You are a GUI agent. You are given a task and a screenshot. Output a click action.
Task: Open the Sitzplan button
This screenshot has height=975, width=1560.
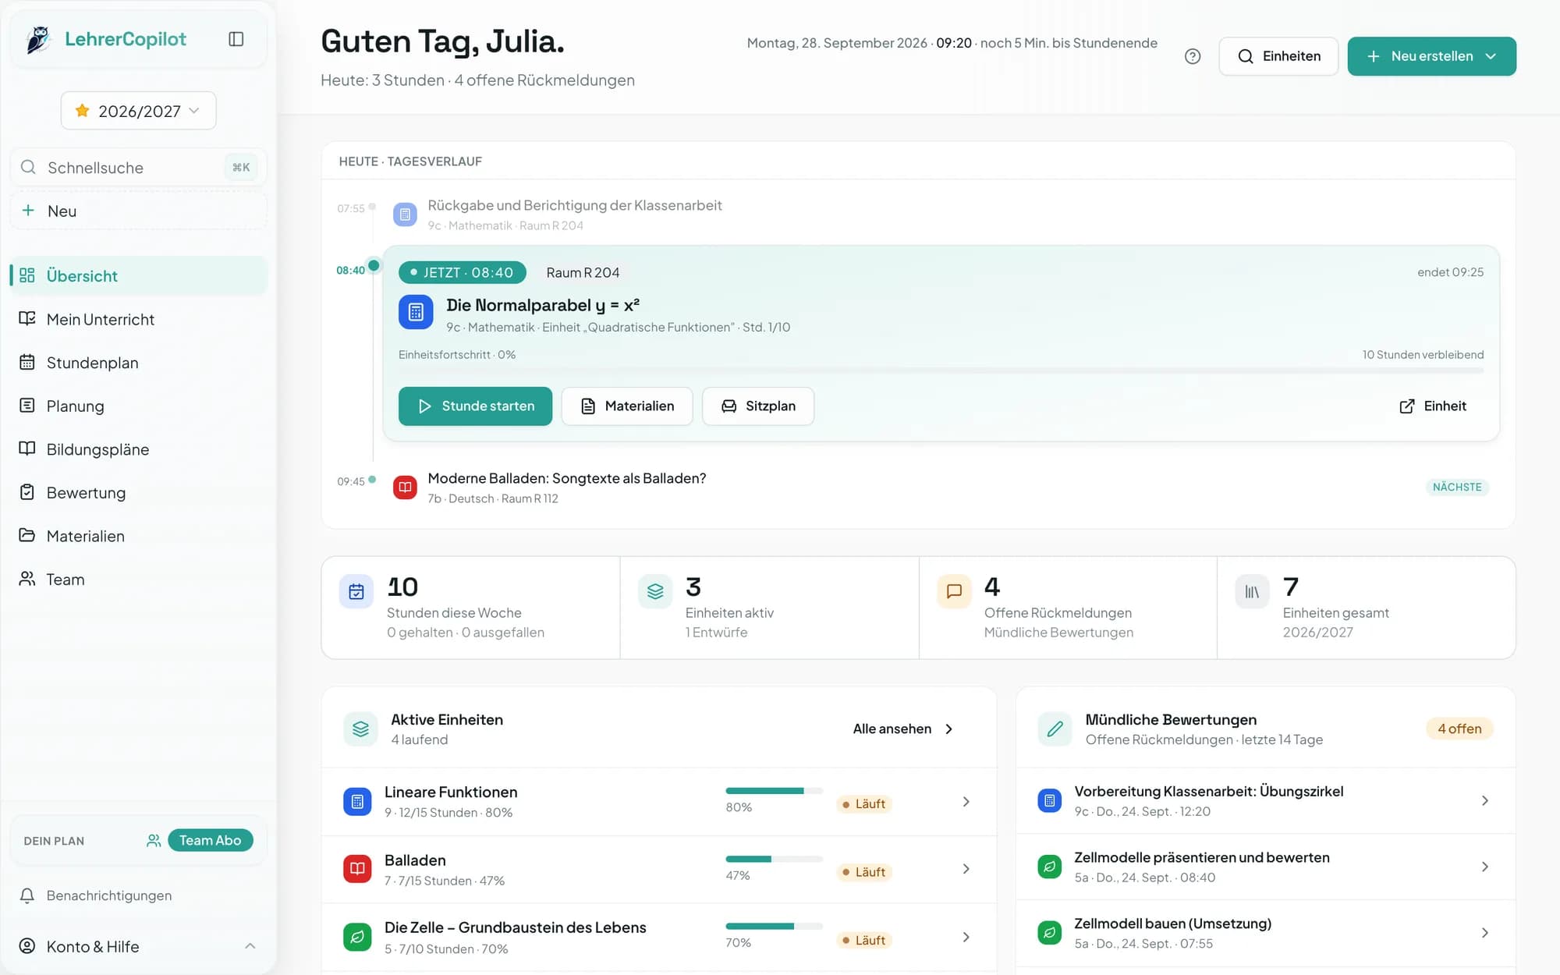(758, 406)
